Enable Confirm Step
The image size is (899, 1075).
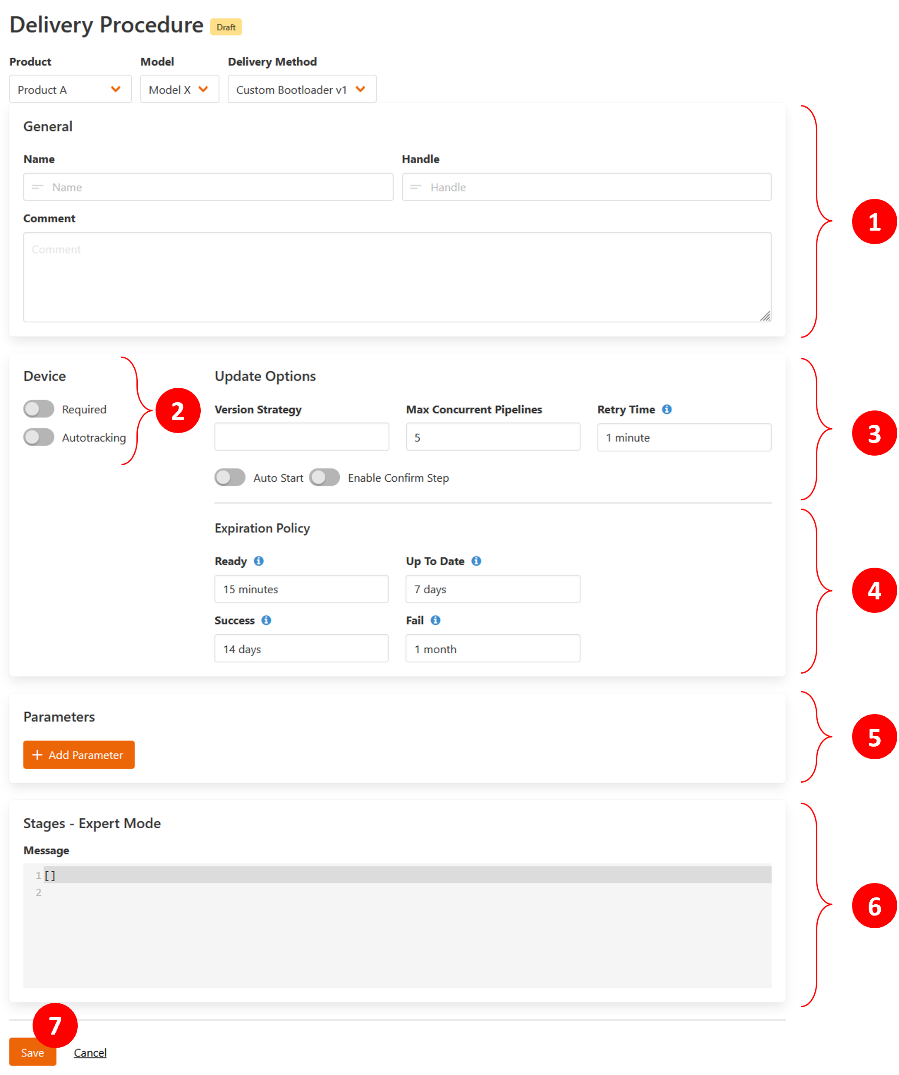tap(325, 477)
